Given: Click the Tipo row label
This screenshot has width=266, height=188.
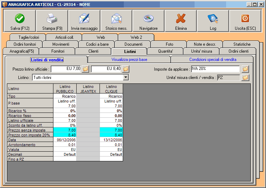Looking at the screenshot, I should point(30,96).
